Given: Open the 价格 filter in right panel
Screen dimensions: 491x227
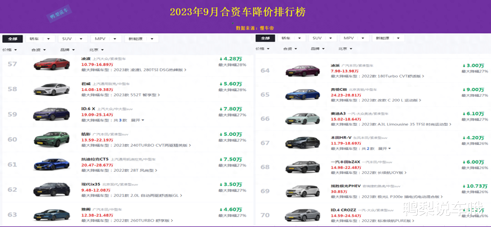Looking at the screenshot, I should [x=262, y=49].
